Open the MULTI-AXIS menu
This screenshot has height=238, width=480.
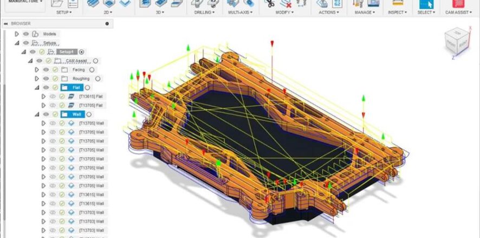pyautogui.click(x=241, y=12)
